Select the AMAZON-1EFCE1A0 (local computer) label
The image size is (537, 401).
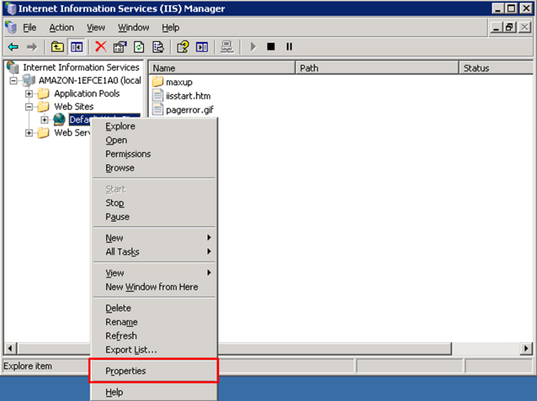pos(90,81)
